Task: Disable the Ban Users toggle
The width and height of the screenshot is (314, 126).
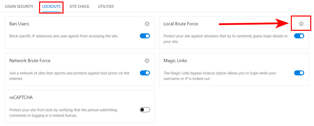Action: (145, 36)
